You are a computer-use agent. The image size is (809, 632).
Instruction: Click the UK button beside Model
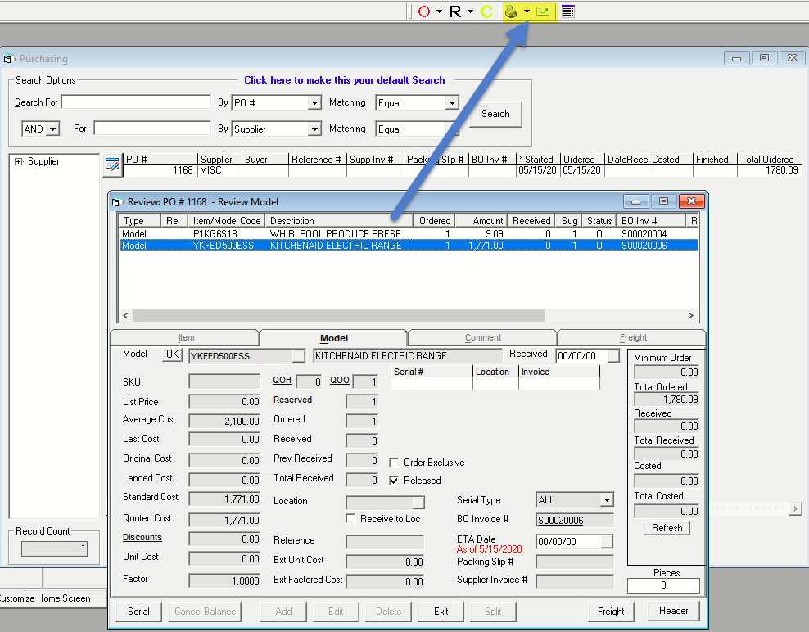pyautogui.click(x=172, y=354)
